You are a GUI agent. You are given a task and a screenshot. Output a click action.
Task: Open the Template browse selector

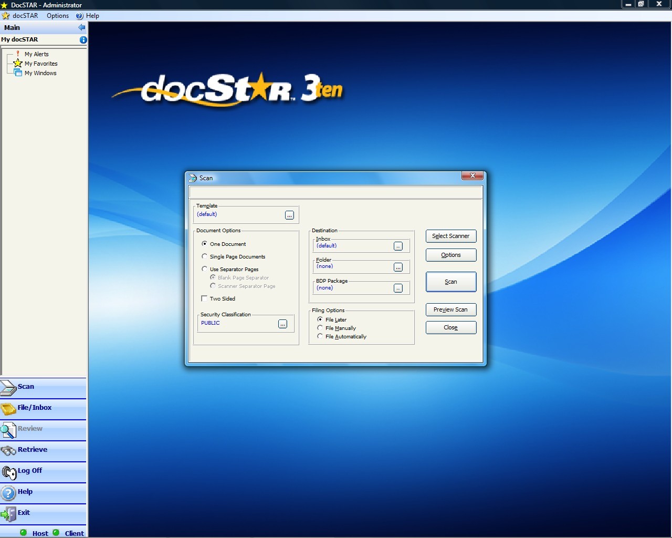coord(289,215)
